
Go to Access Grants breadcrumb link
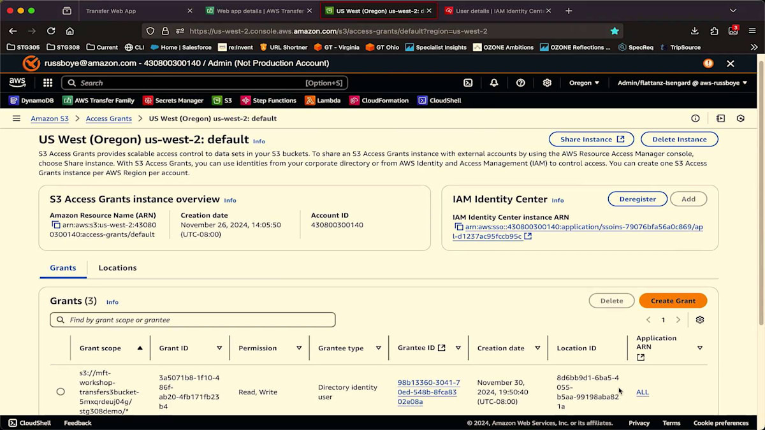(109, 118)
